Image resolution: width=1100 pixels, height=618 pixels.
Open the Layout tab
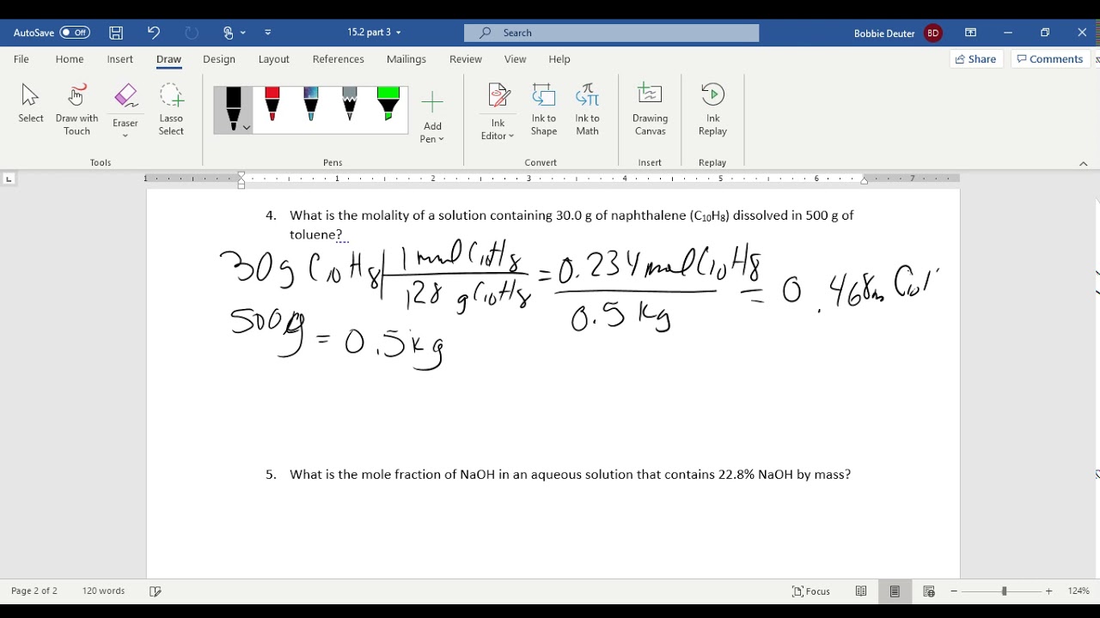[x=274, y=59]
